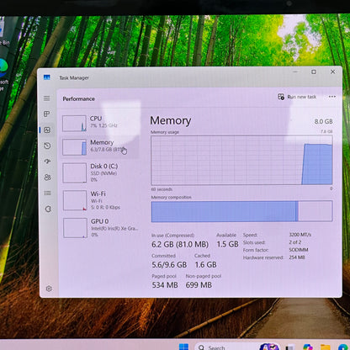
Task: Open the three-dots more options menu
Action: click(332, 97)
